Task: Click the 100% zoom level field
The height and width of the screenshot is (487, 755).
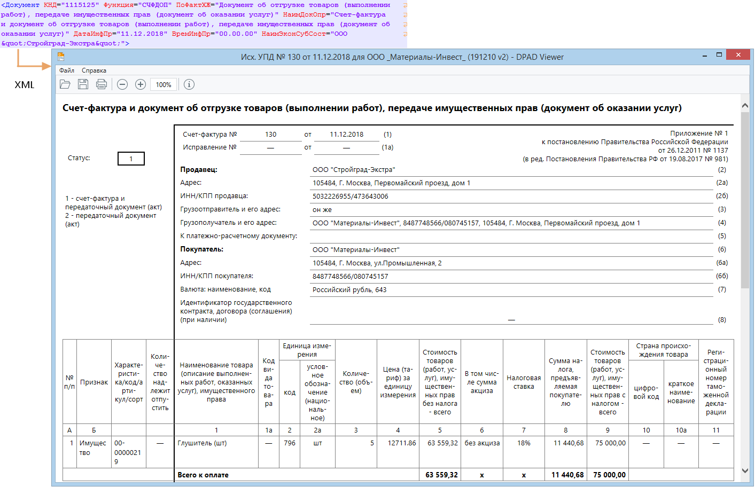Action: tap(164, 84)
